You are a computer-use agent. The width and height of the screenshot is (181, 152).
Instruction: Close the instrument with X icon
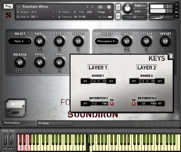(x=176, y=4)
